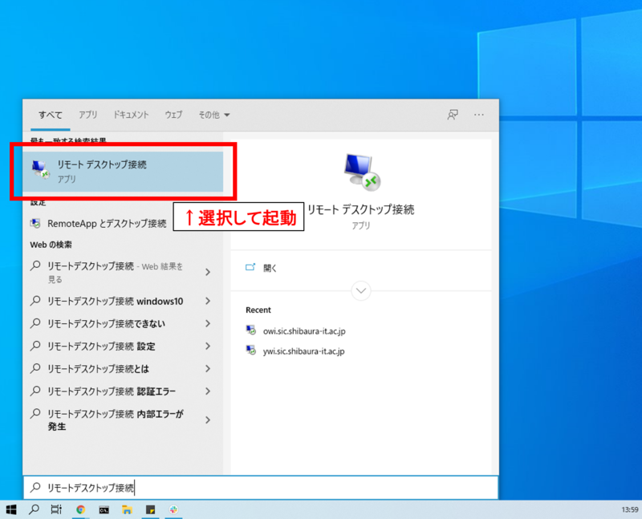Expand arrow for 認証エラー suggestion

coord(208,391)
